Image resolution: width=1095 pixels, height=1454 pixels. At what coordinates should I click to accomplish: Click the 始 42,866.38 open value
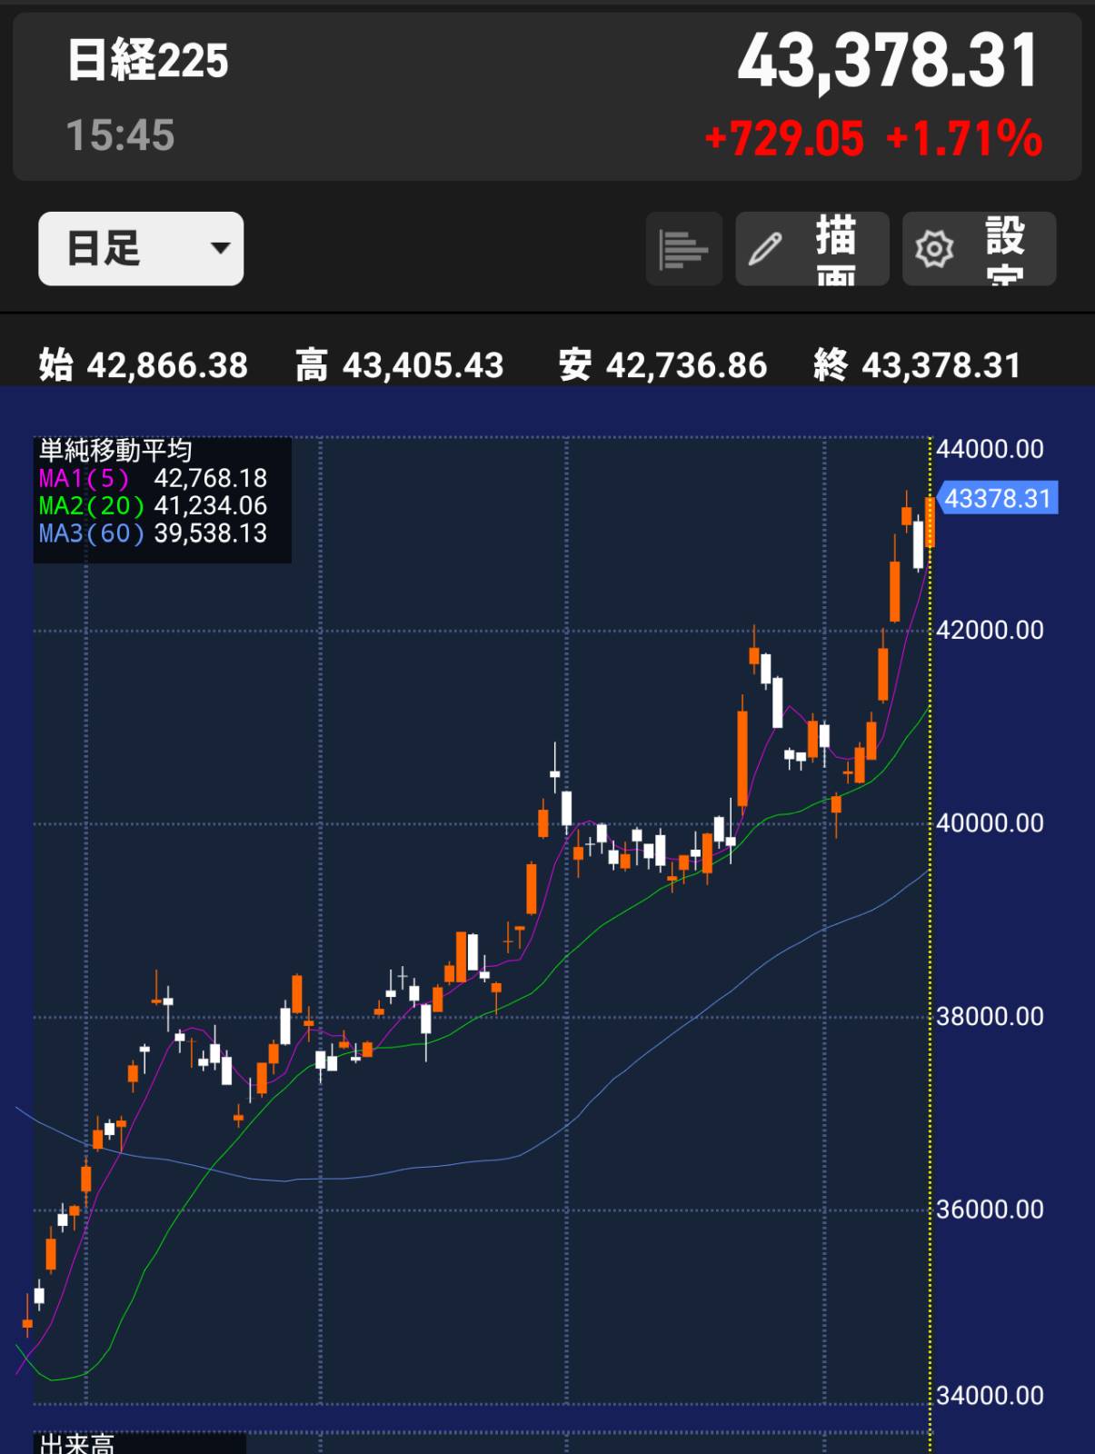(x=144, y=365)
